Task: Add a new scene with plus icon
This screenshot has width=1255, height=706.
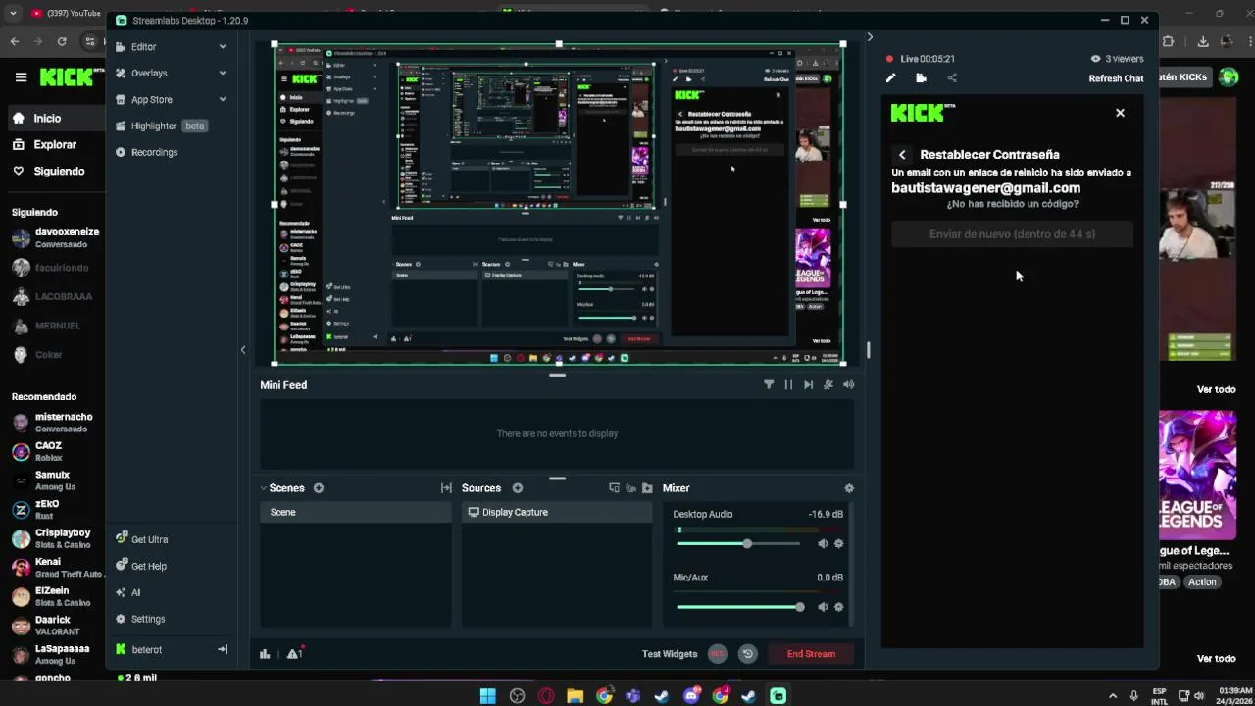Action: pos(319,488)
